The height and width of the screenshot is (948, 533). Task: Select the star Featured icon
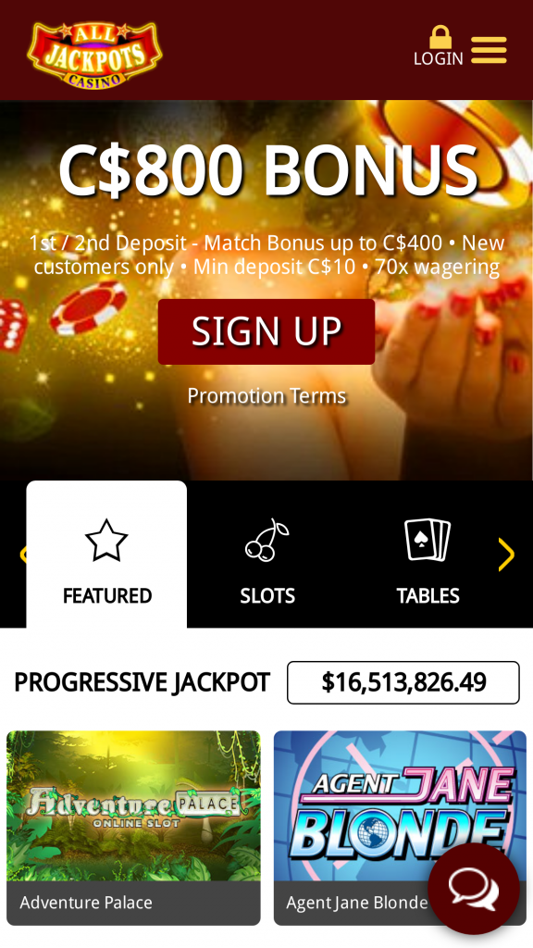pos(106,540)
